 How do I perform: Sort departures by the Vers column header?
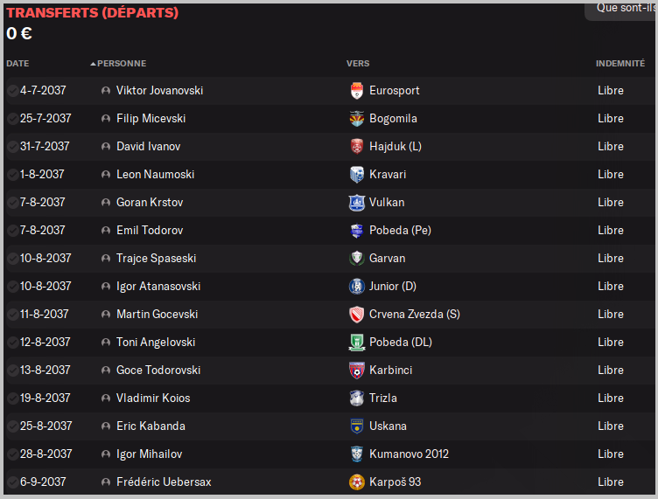point(357,64)
